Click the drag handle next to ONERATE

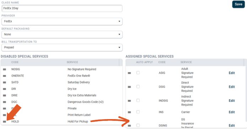[x=4, y=76]
